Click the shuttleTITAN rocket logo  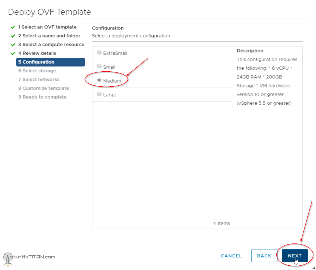8,259
